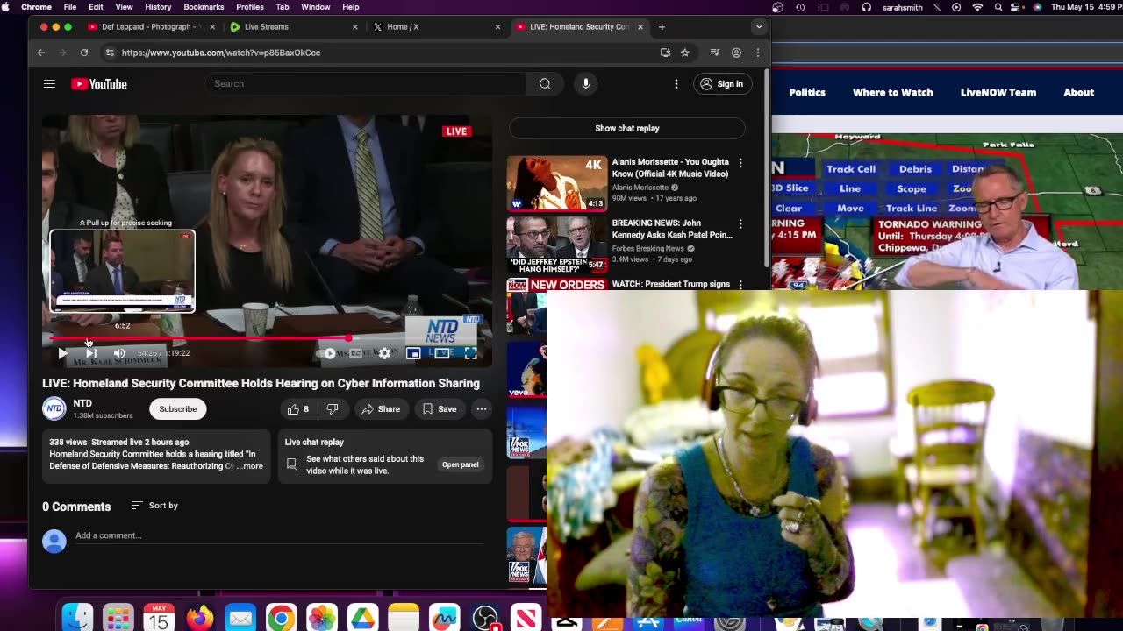Click Politics in LiveNOW navigation

point(807,92)
